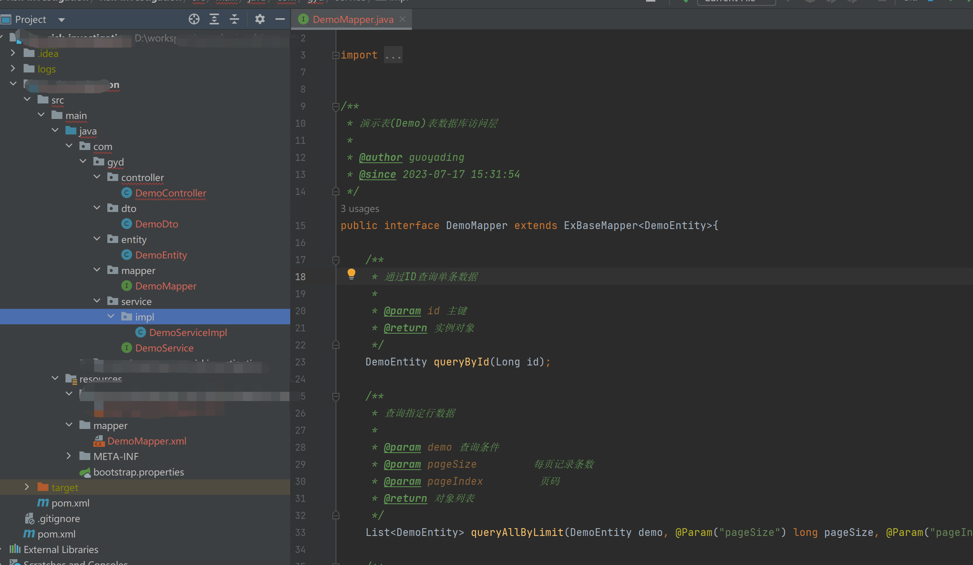The height and width of the screenshot is (565, 973).
Task: Hide the Project panel with minus icon
Action: tap(280, 19)
